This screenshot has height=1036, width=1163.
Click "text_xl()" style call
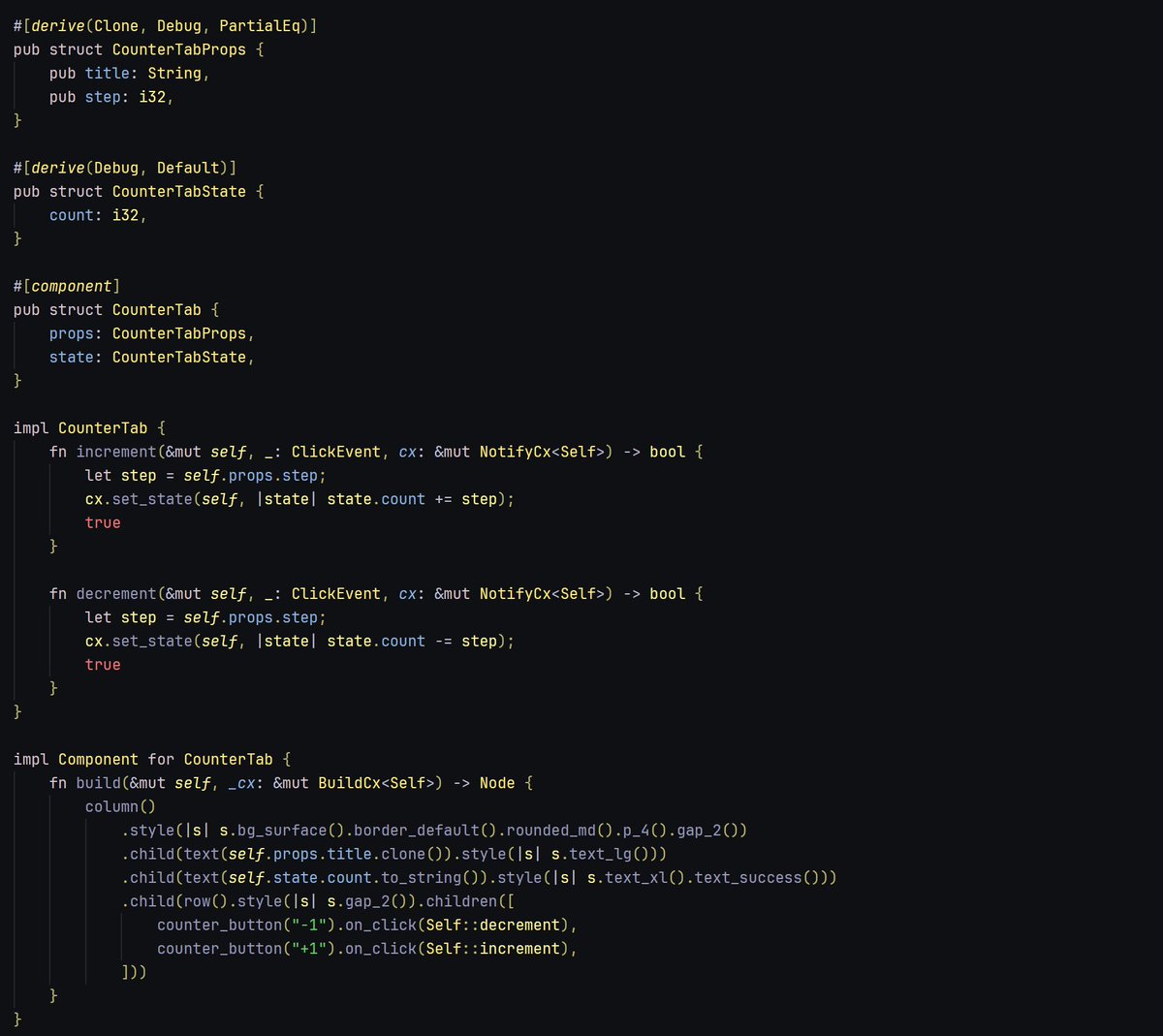645,878
